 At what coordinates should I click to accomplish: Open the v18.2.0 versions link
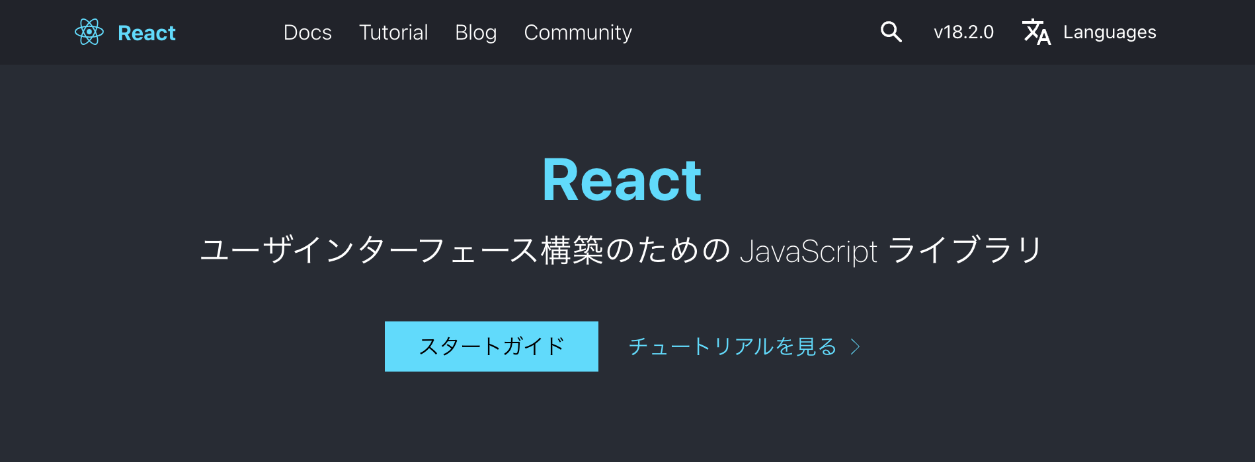pos(963,32)
